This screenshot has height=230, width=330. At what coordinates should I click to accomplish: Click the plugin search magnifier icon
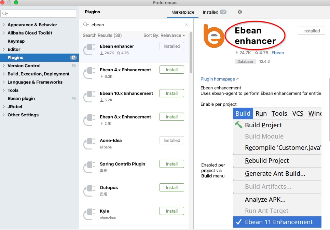pyautogui.click(x=86, y=25)
